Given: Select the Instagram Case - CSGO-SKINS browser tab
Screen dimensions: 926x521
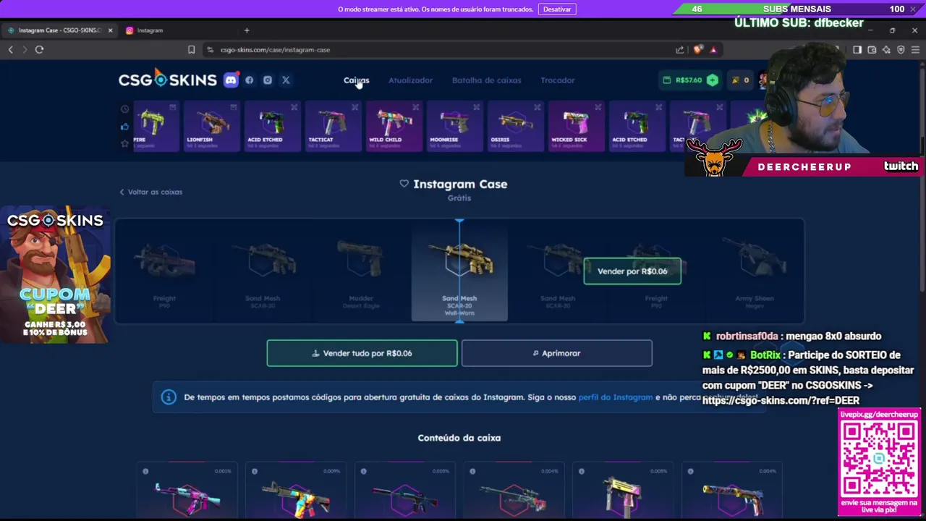Looking at the screenshot, I should click(x=58, y=30).
